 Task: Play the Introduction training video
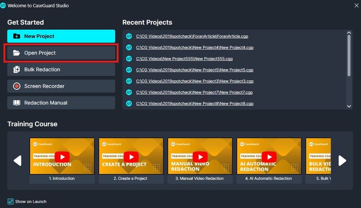[62, 157]
